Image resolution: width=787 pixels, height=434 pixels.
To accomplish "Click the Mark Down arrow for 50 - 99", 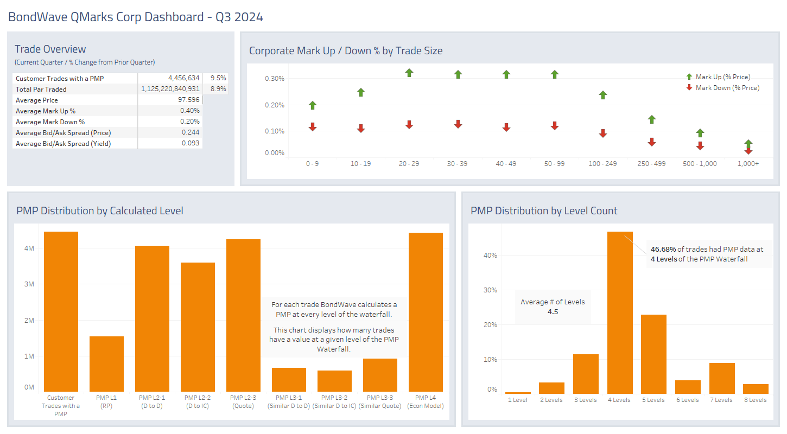I will click(555, 125).
